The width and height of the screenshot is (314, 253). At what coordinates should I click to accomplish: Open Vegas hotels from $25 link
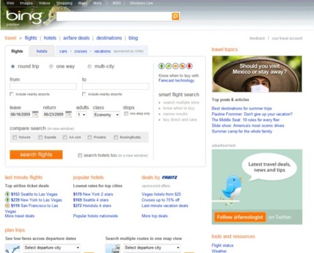click(161, 194)
